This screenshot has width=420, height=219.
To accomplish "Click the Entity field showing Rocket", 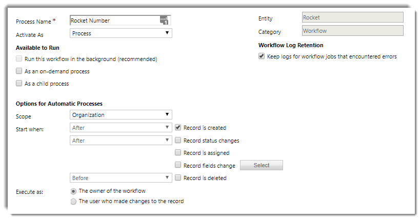I will pos(352,17).
